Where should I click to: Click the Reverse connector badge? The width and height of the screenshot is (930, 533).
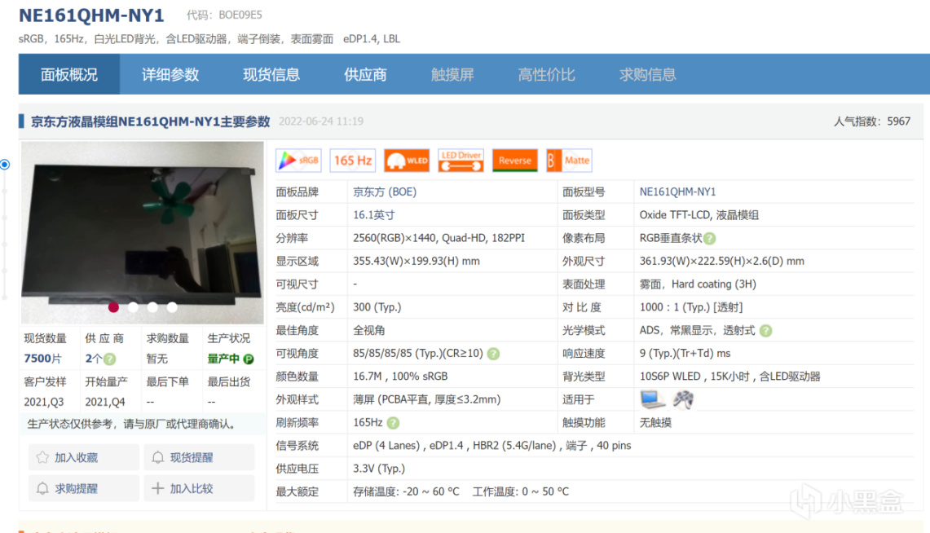515,161
